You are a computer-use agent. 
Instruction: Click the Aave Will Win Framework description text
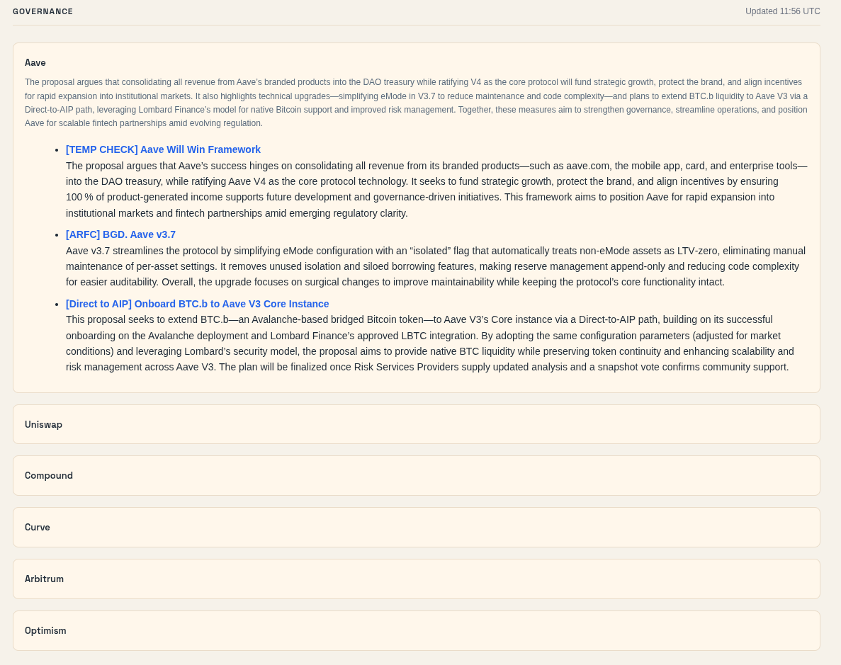[436, 189]
